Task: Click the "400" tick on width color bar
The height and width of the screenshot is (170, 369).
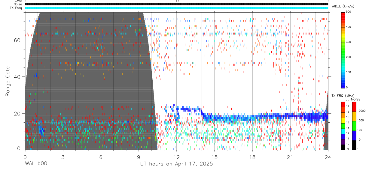Action: pyautogui.click(x=349, y=27)
